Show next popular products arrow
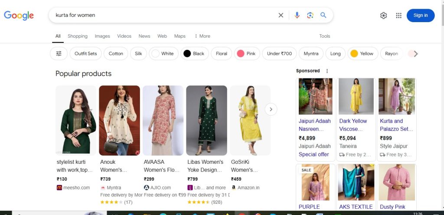Viewport: 444px width, 215px height. 271,109
